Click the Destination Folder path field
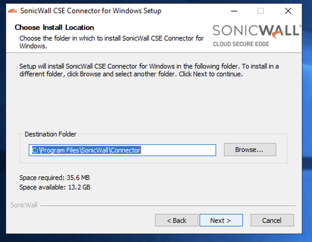Screen dimensions: 312x242 122,150
